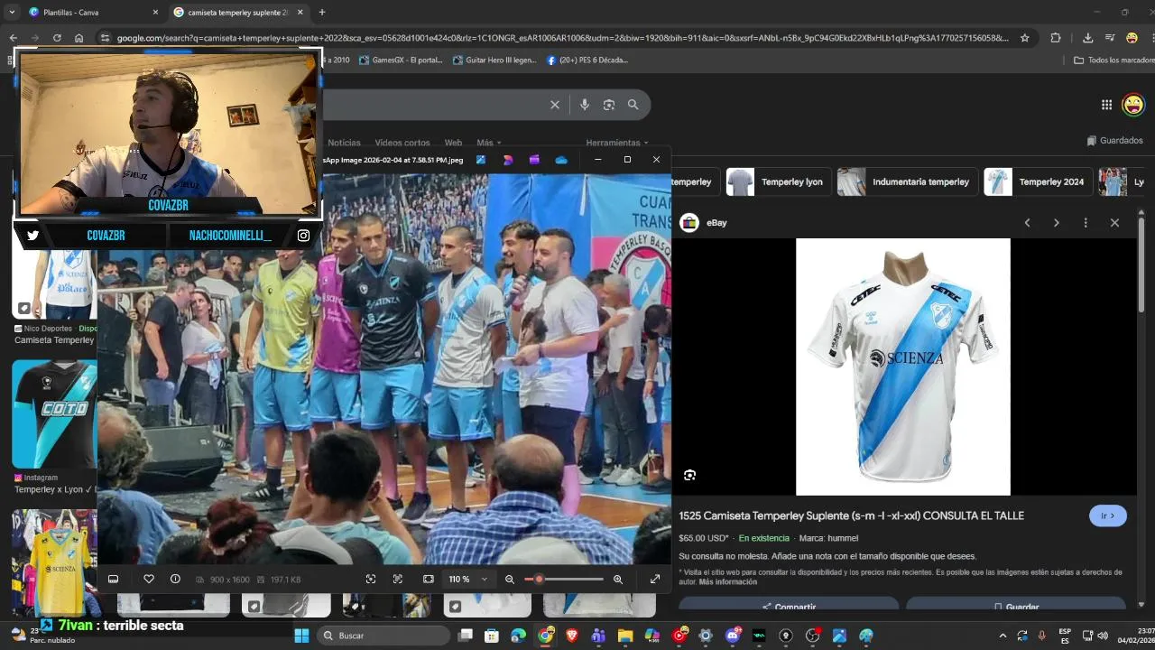Open Clipchamp icon in Photos title bar
This screenshot has height=650, width=1155.
[534, 160]
